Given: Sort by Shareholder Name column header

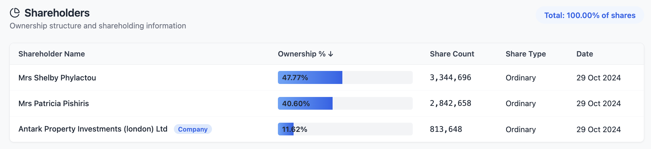Looking at the screenshot, I should [x=51, y=54].
